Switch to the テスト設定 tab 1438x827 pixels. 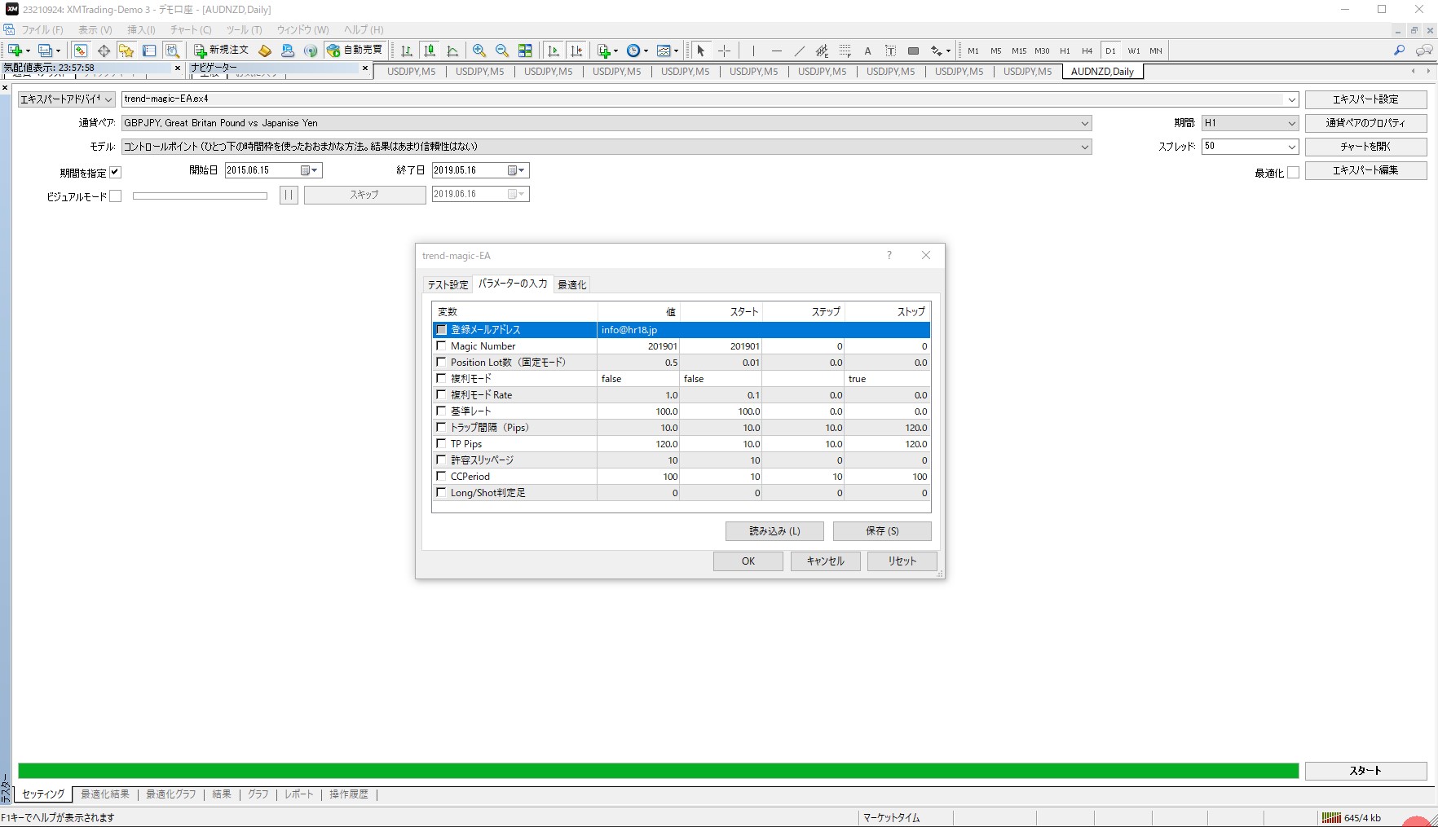tap(448, 284)
